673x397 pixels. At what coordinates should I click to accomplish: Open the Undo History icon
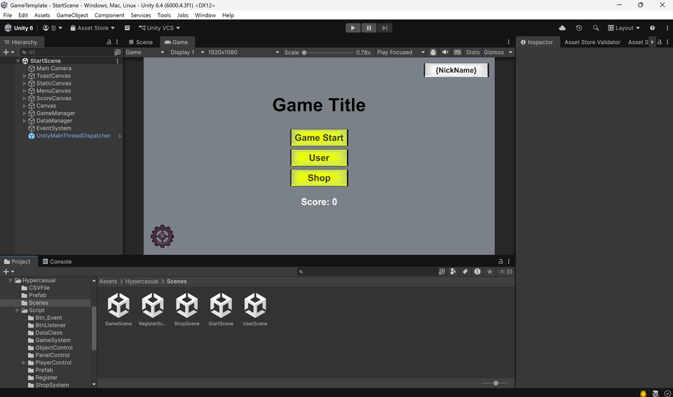(579, 28)
